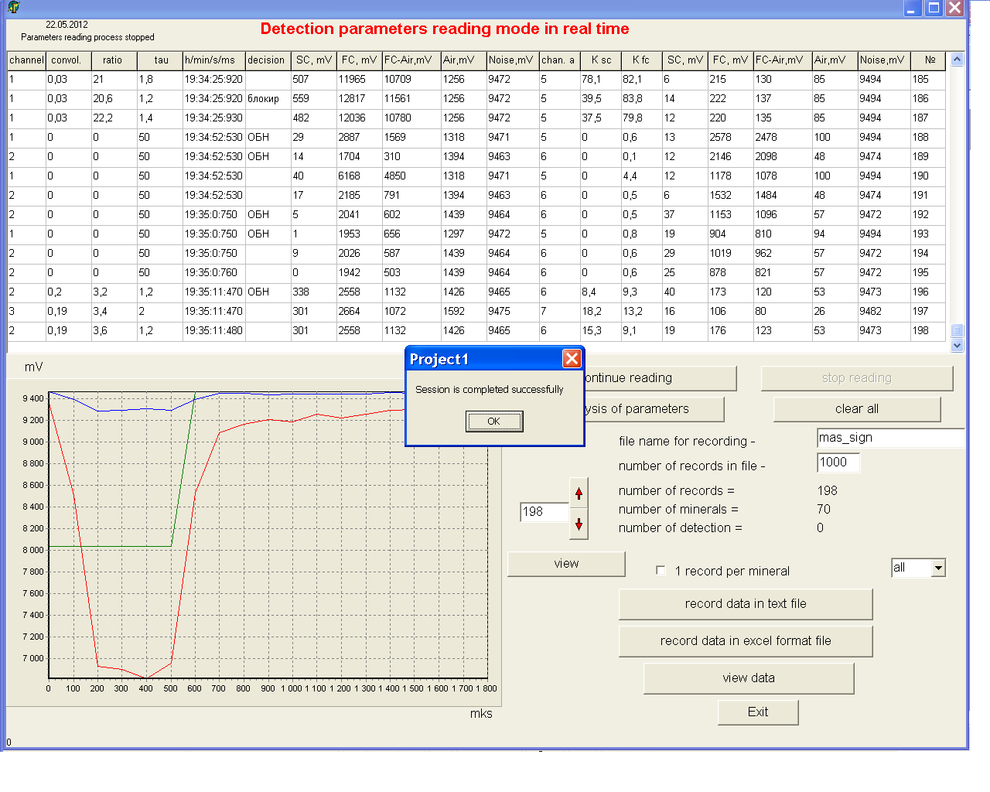Click the record number field showing 198

[544, 512]
